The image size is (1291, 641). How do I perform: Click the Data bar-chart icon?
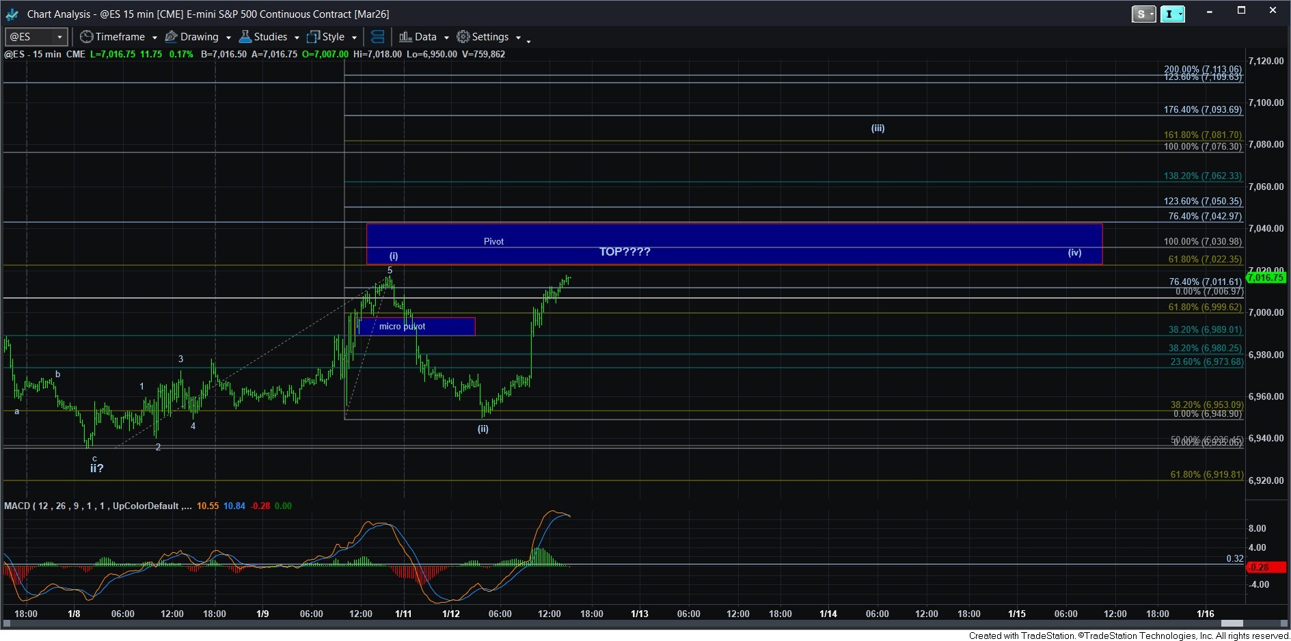(x=405, y=37)
